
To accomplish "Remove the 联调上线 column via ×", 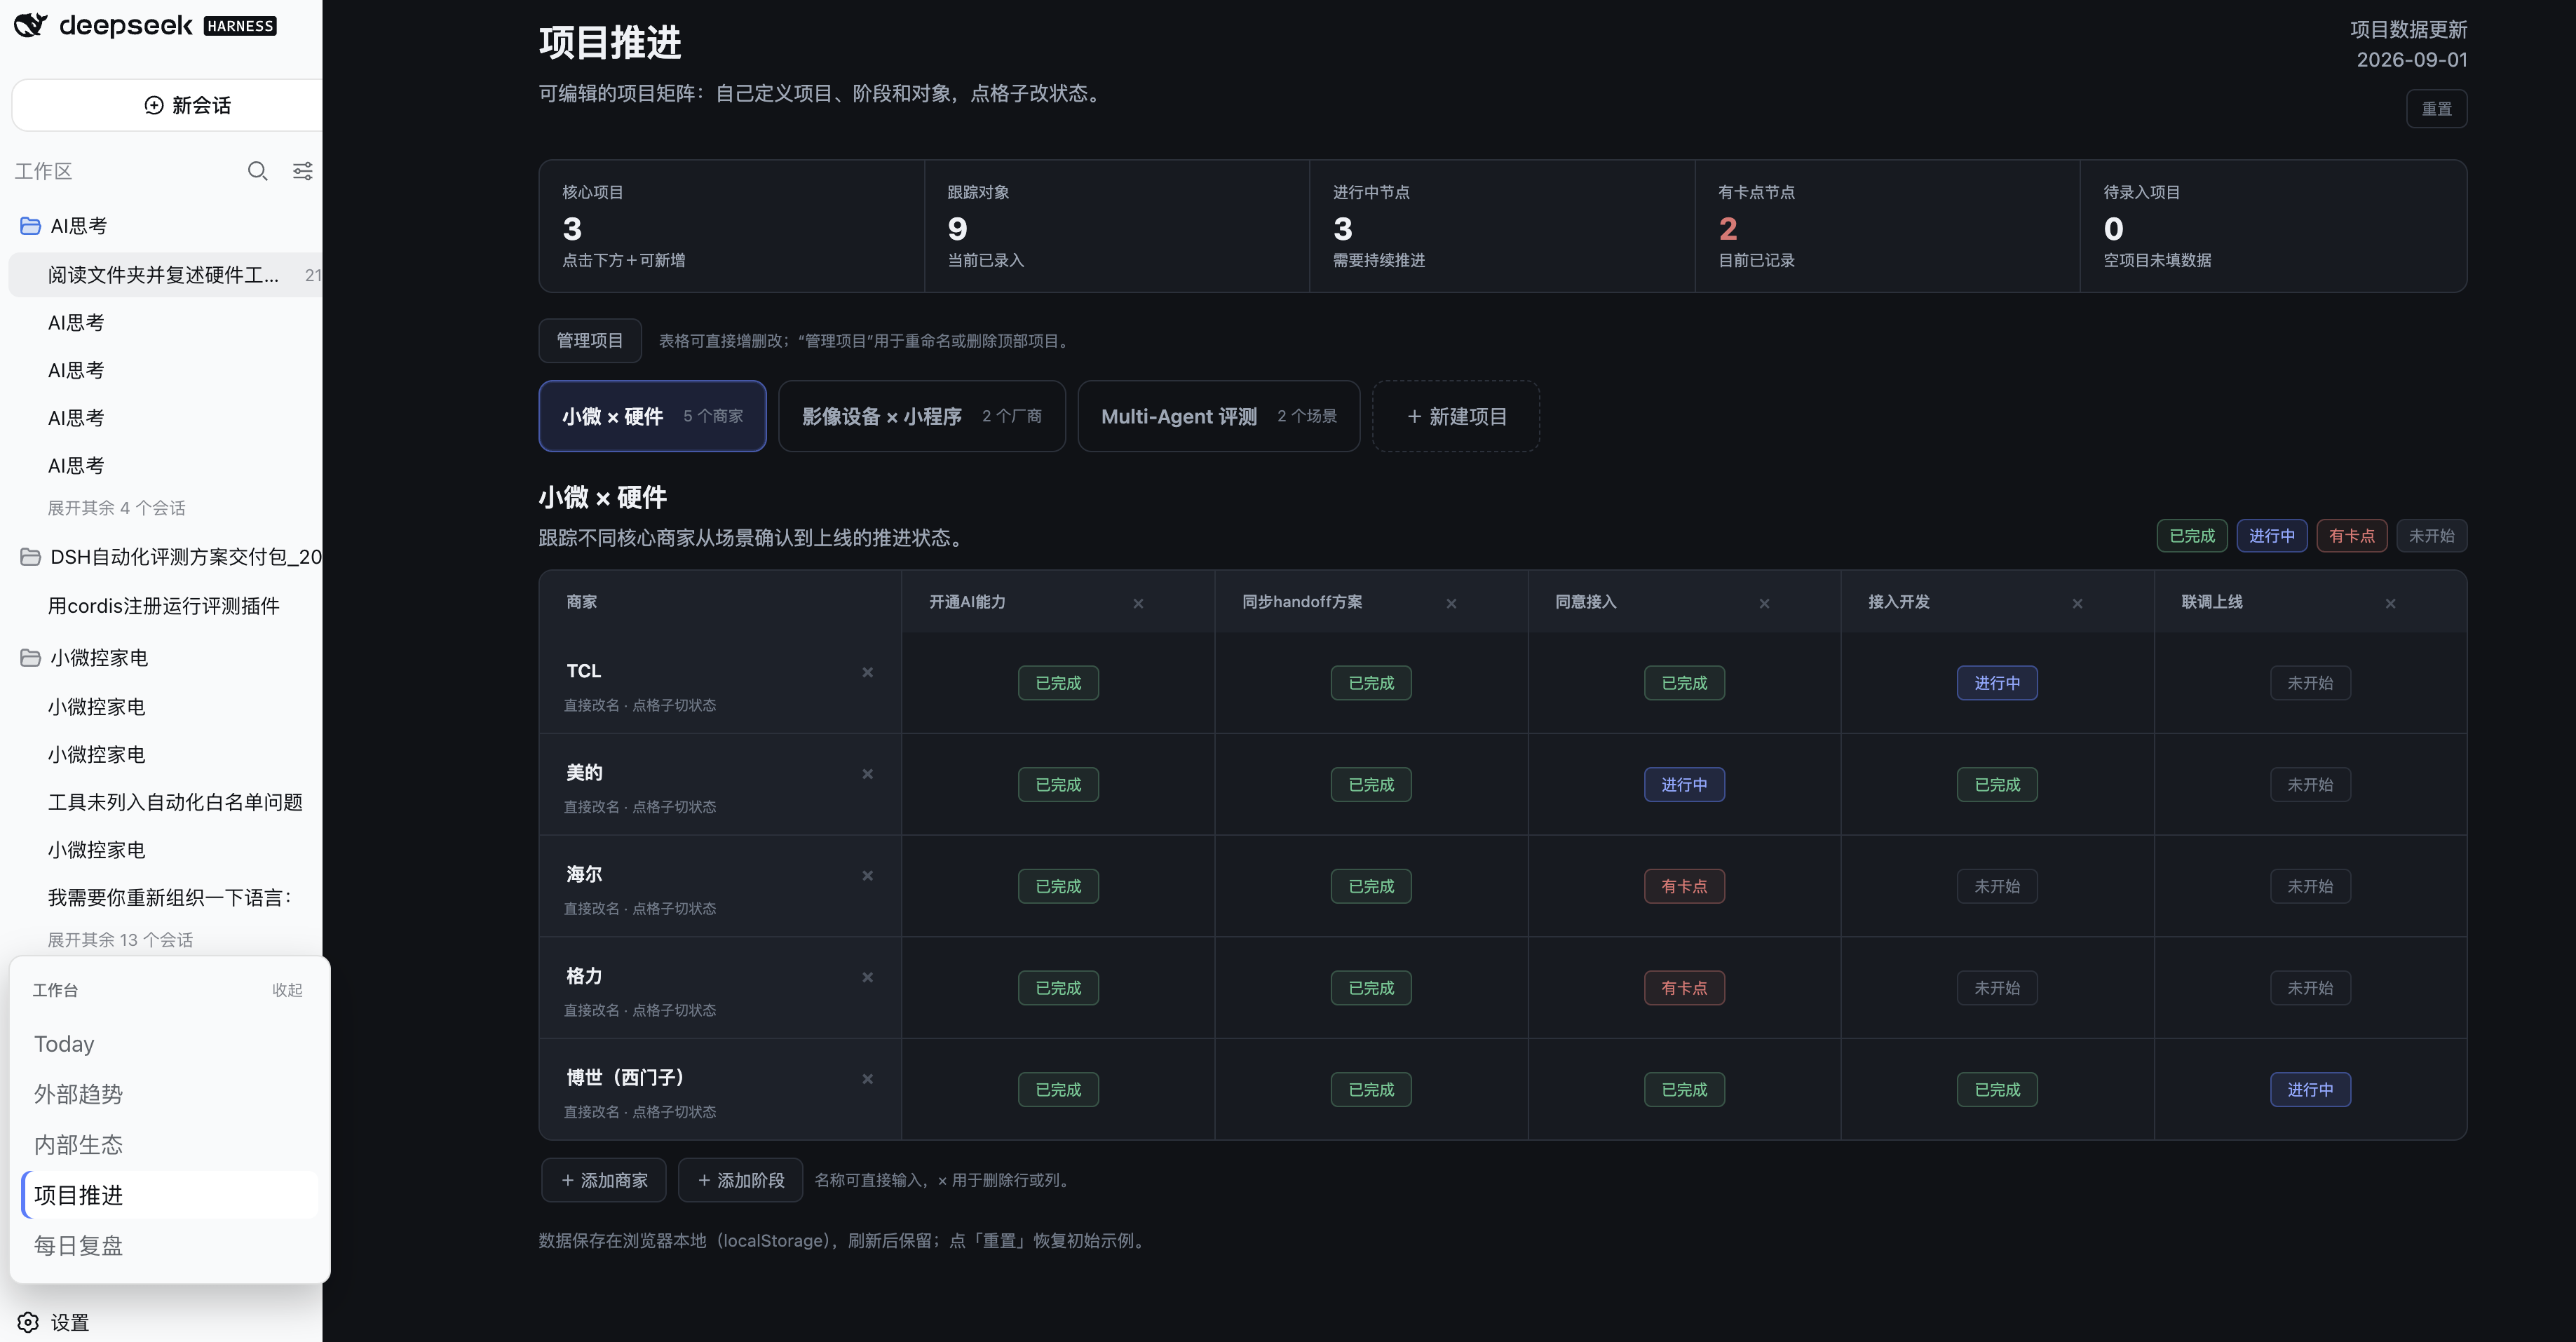I will point(2390,603).
